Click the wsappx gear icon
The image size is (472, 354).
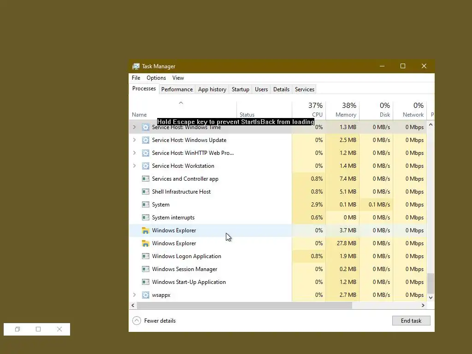pos(145,295)
